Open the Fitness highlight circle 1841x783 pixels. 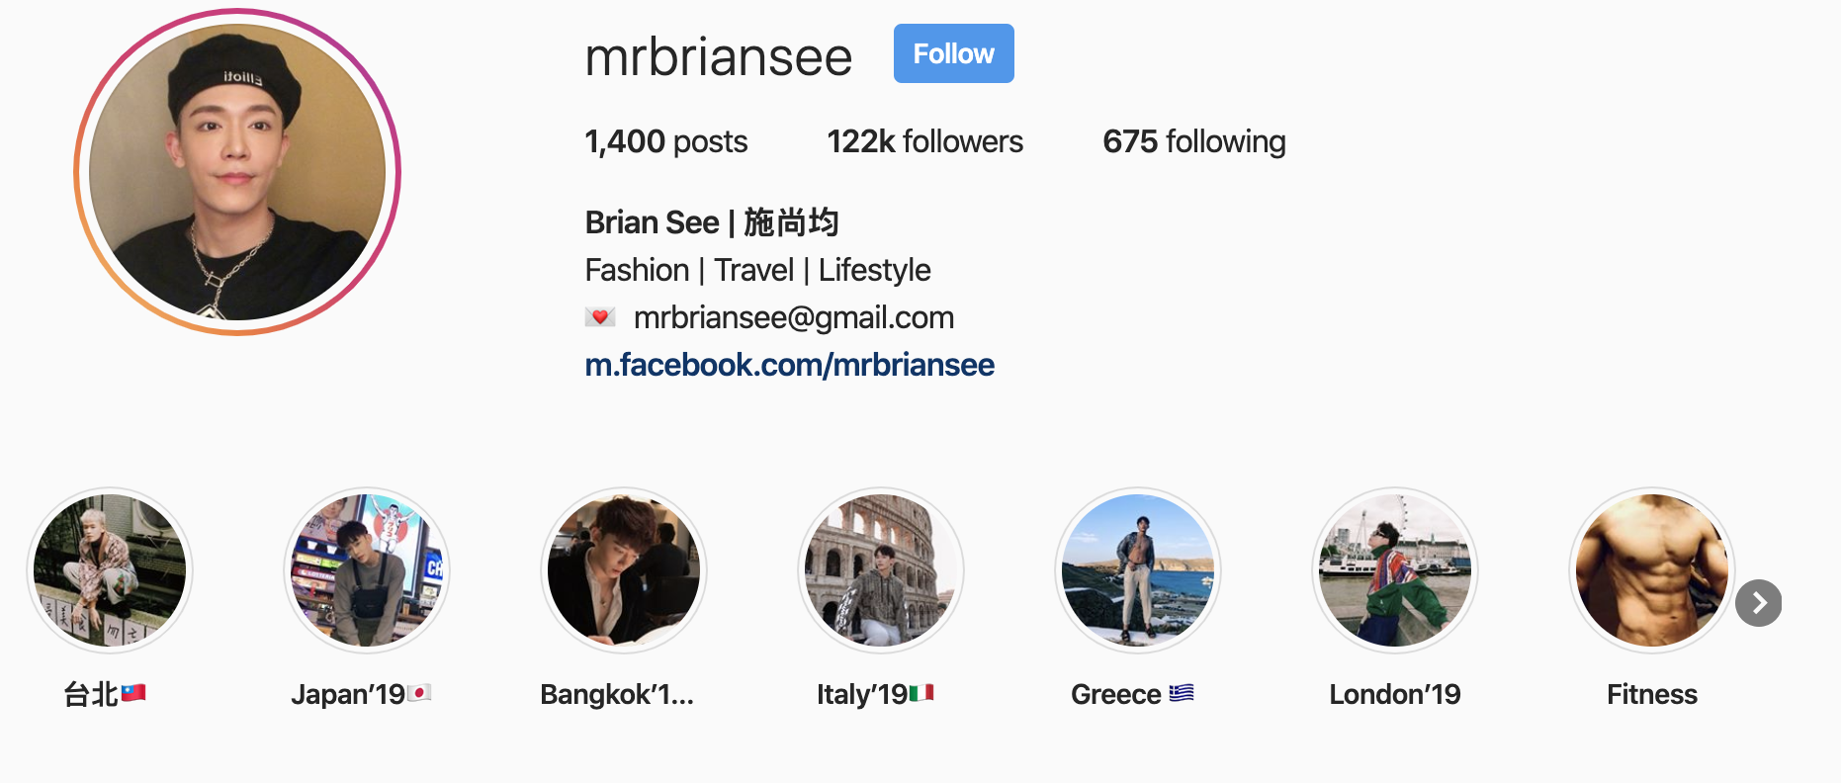pos(1652,570)
